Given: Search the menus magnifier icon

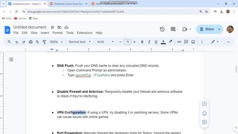Looking at the screenshot, I should click(x=9, y=42).
